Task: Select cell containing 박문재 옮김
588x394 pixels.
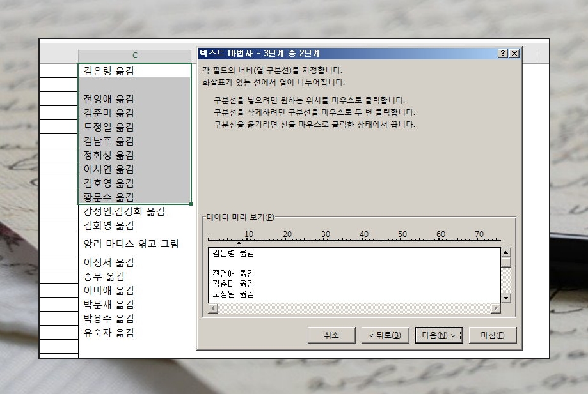Action: click(x=134, y=304)
